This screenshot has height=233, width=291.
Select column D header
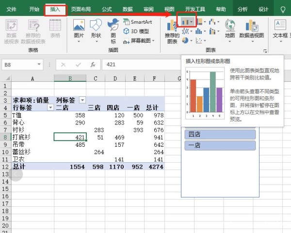(115, 78)
